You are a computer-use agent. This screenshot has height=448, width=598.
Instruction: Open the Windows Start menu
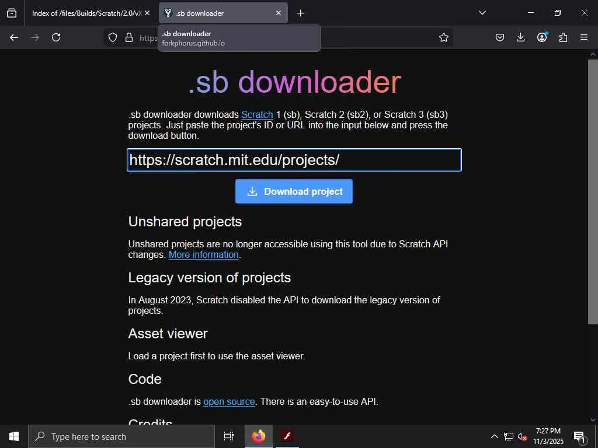point(14,436)
